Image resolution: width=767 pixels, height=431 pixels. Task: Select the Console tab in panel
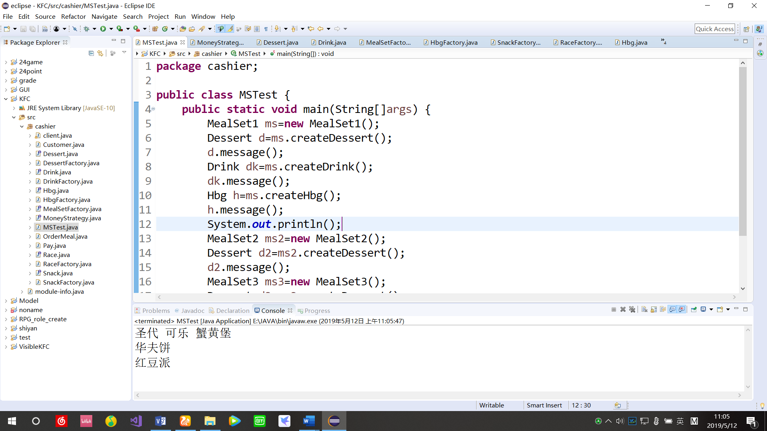[x=273, y=310]
